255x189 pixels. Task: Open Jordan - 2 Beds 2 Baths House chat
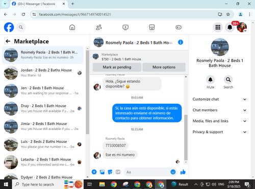pyautogui.click(x=43, y=73)
